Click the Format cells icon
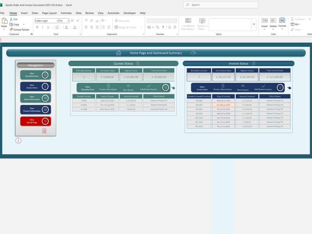This screenshot has height=234, width=312. 282,20
